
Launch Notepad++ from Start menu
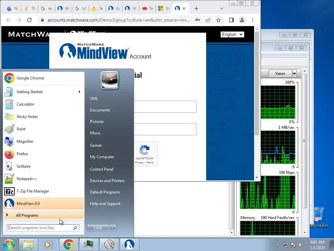click(44, 179)
